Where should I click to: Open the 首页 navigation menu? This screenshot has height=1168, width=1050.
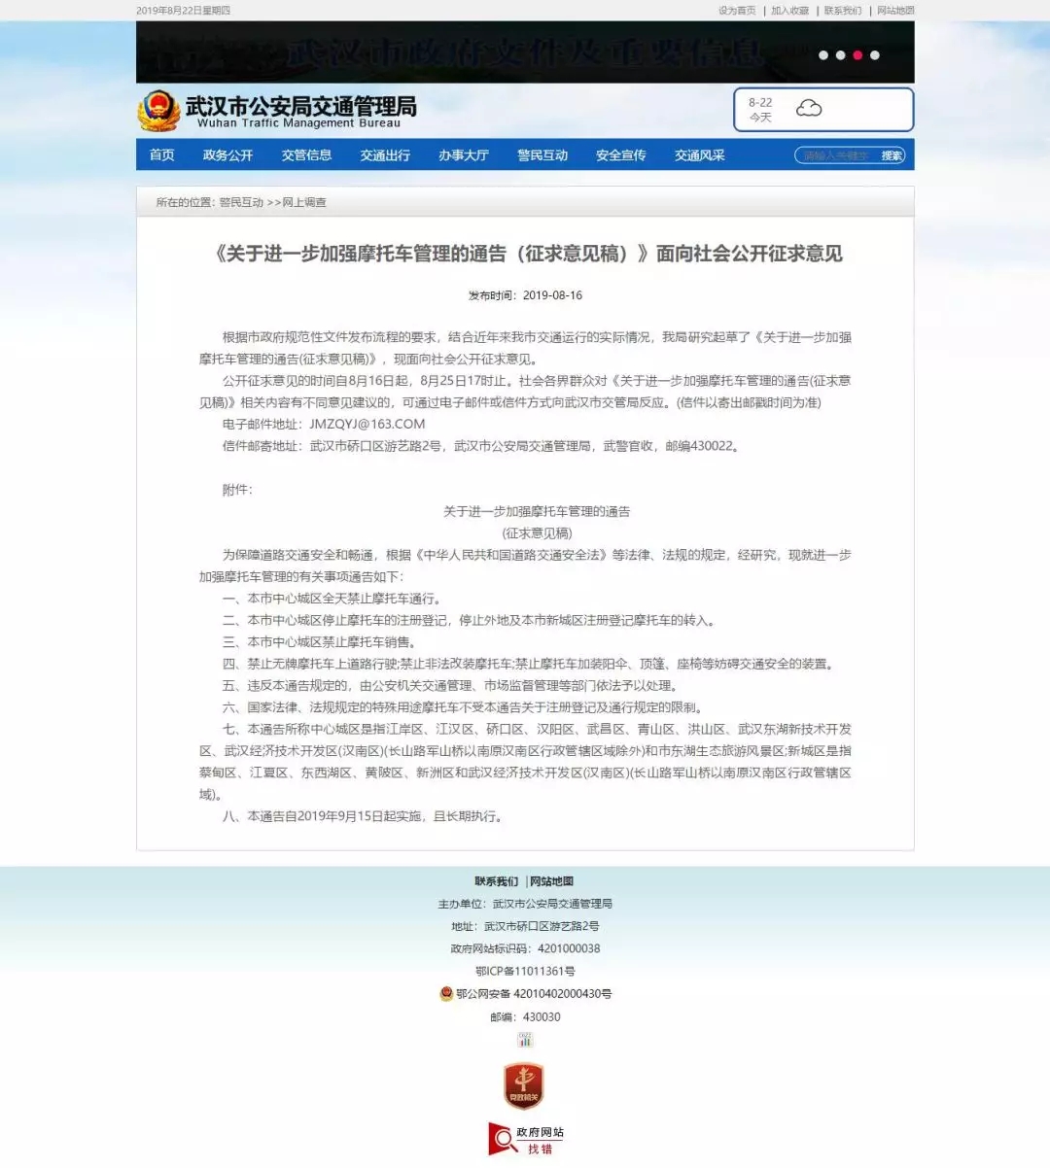[x=162, y=155]
